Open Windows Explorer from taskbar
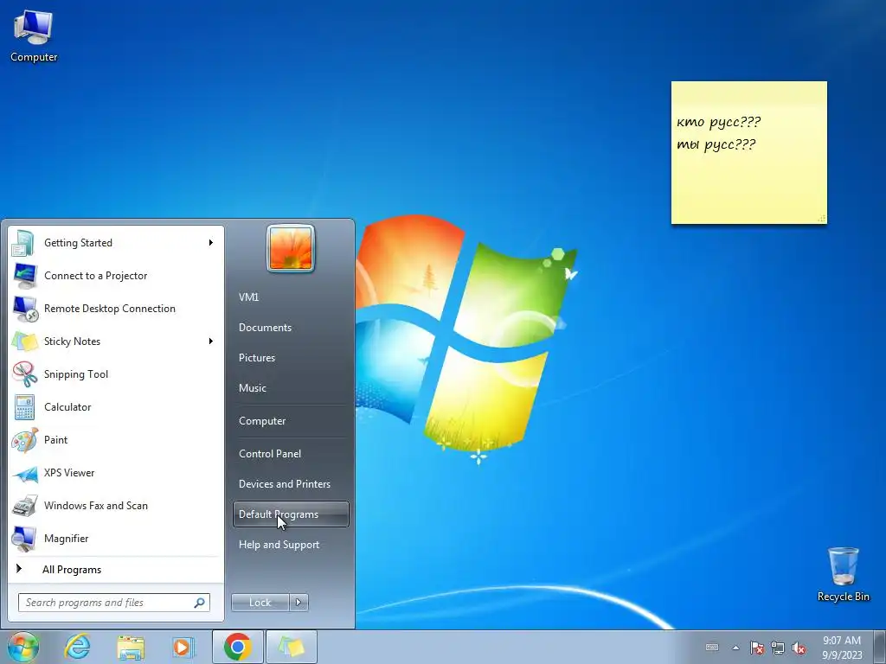886x664 pixels. [x=131, y=647]
